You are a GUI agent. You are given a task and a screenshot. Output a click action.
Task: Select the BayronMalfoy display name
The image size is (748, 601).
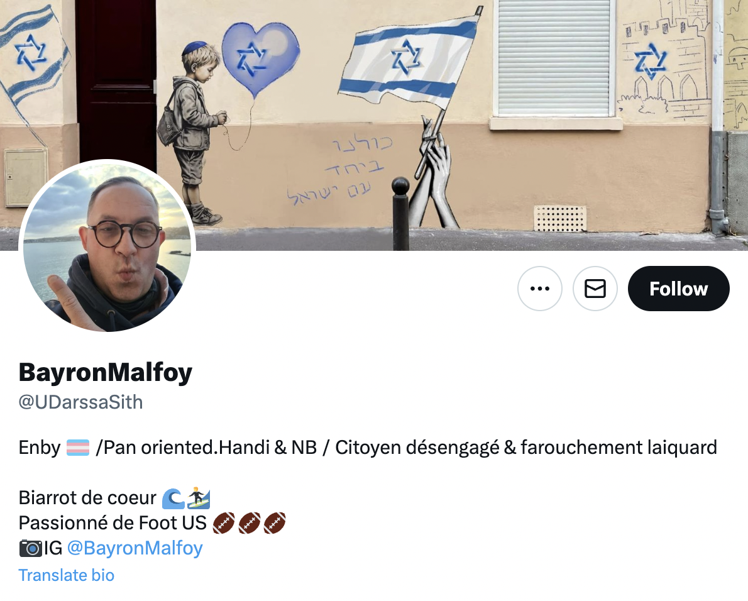106,372
